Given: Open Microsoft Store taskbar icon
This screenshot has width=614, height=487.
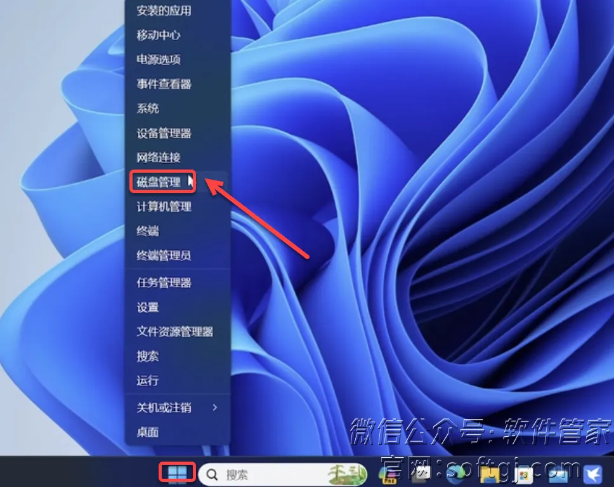Looking at the screenshot, I should tap(524, 475).
